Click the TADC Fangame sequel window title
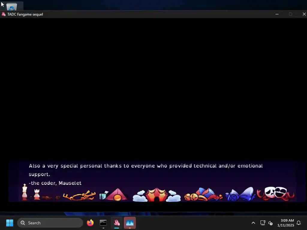307x230 pixels. 25,14
